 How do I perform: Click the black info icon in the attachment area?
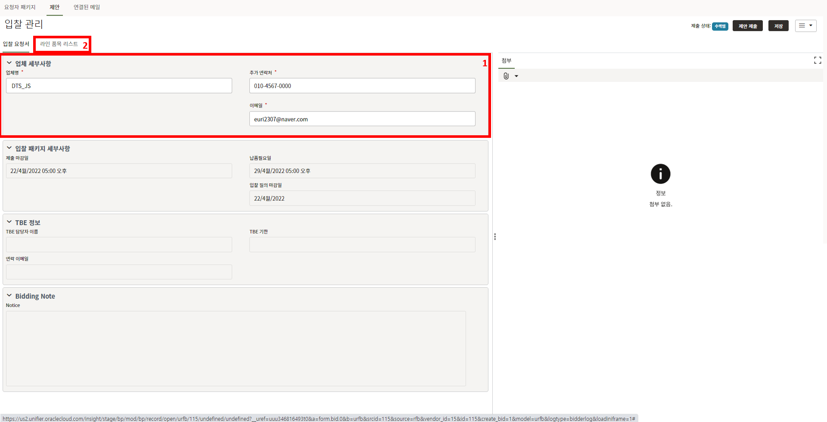660,174
